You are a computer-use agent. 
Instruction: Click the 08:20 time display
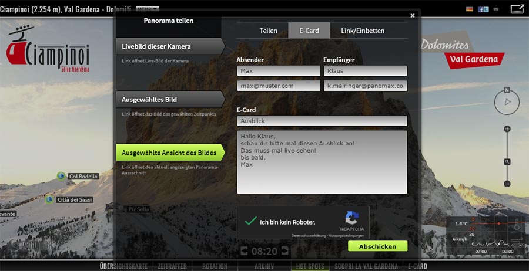(264, 251)
